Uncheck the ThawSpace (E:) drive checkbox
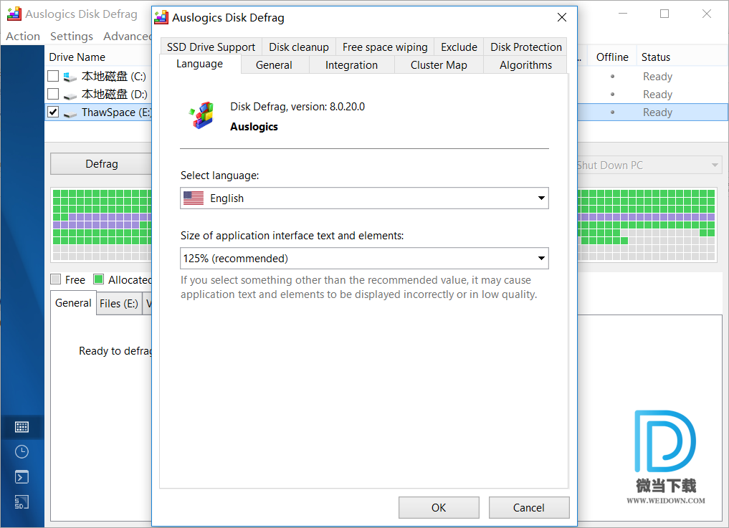 [x=53, y=112]
